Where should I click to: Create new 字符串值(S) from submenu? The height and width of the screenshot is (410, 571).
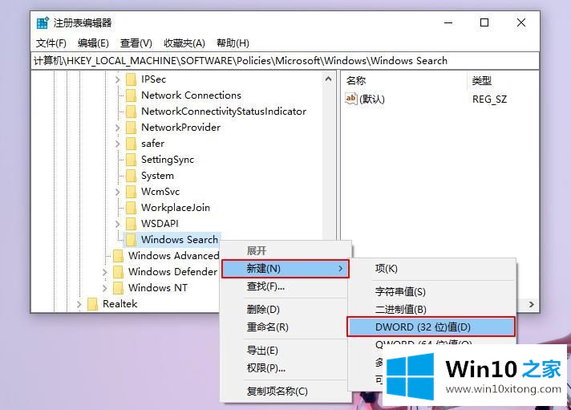(x=431, y=291)
